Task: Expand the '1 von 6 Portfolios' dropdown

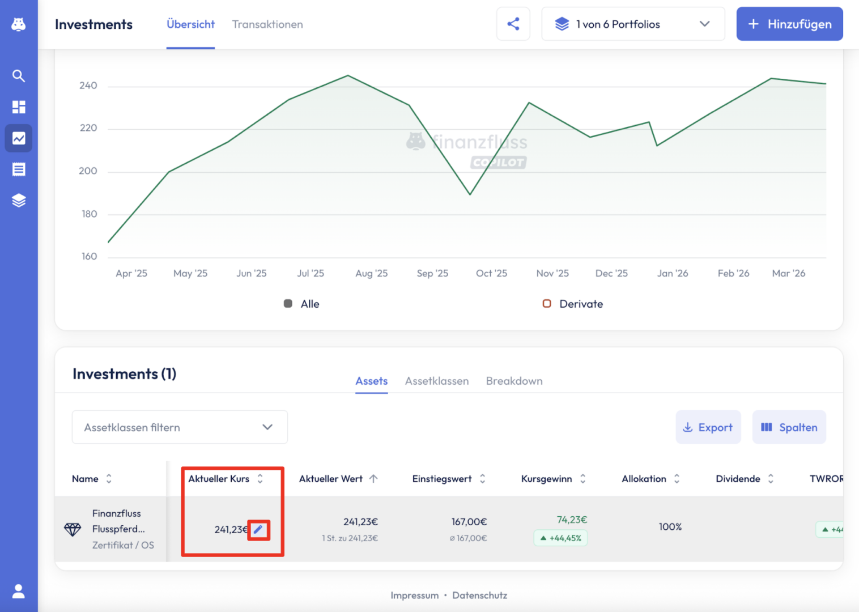Action: click(x=633, y=24)
